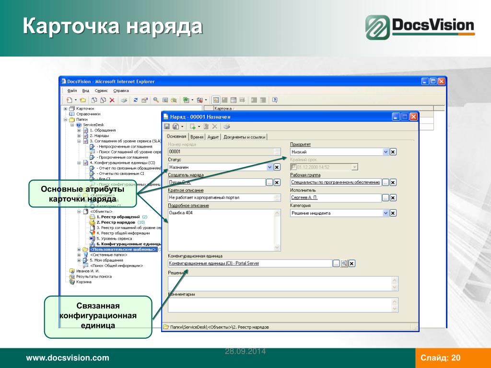Click the empty Комментарии text field
491x368 pixels.
(x=283, y=305)
